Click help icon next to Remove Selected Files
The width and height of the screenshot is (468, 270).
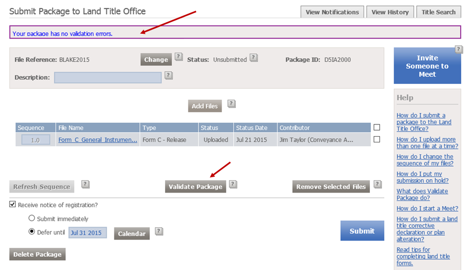tap(377, 184)
